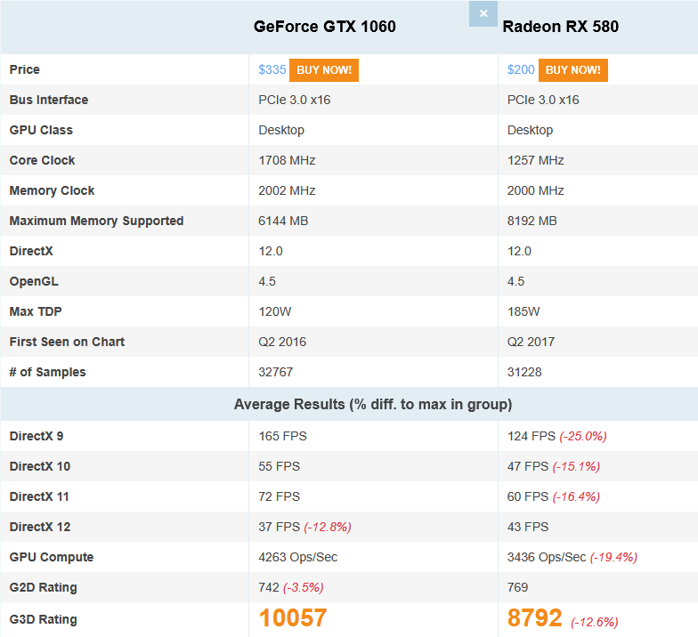This screenshot has height=637, width=698.
Task: Select the 742 G2D rating value
Action: (269, 587)
